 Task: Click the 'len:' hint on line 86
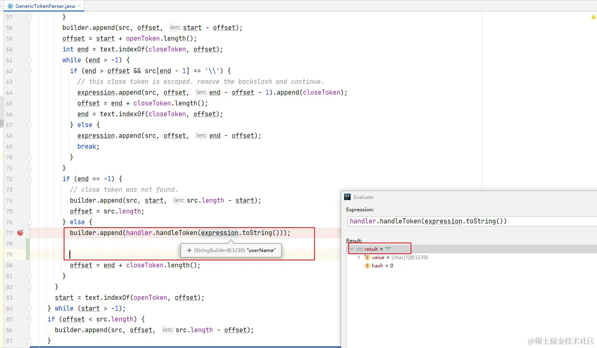point(167,330)
